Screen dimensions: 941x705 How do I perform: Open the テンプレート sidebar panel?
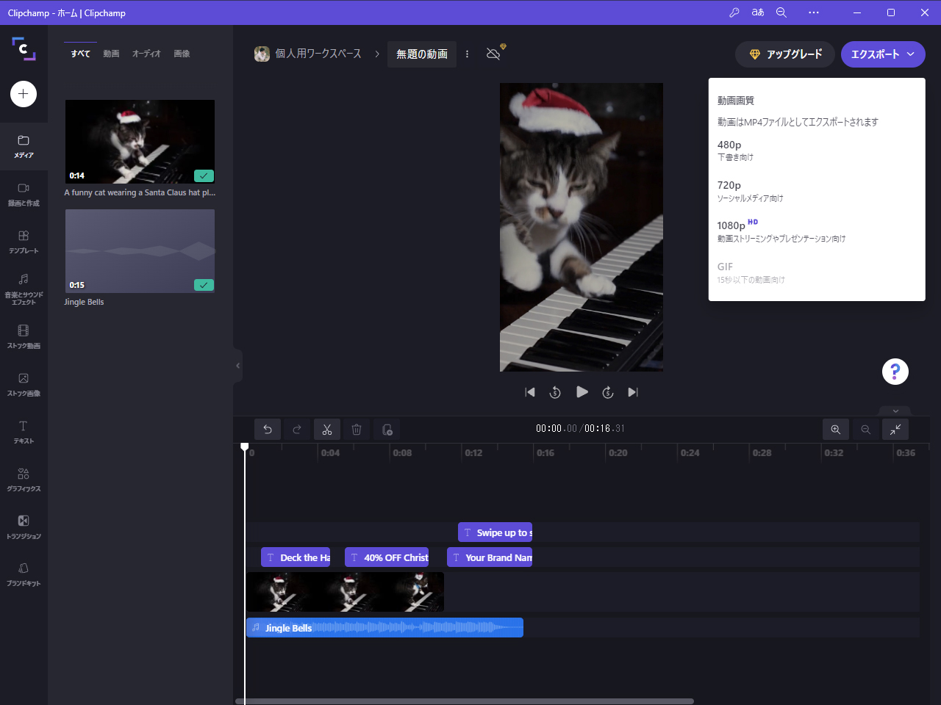(24, 242)
